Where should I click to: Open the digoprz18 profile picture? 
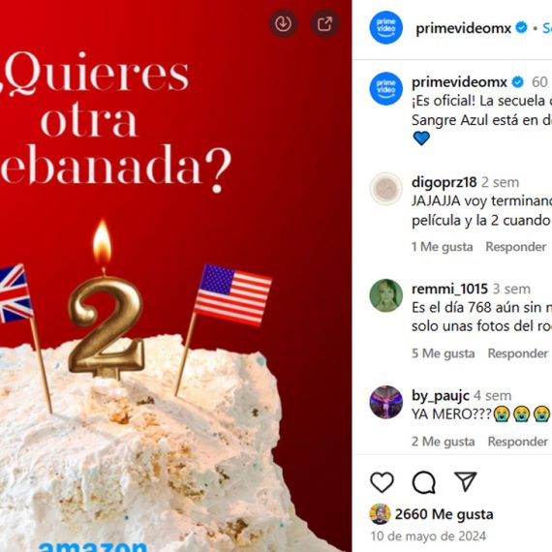[386, 189]
